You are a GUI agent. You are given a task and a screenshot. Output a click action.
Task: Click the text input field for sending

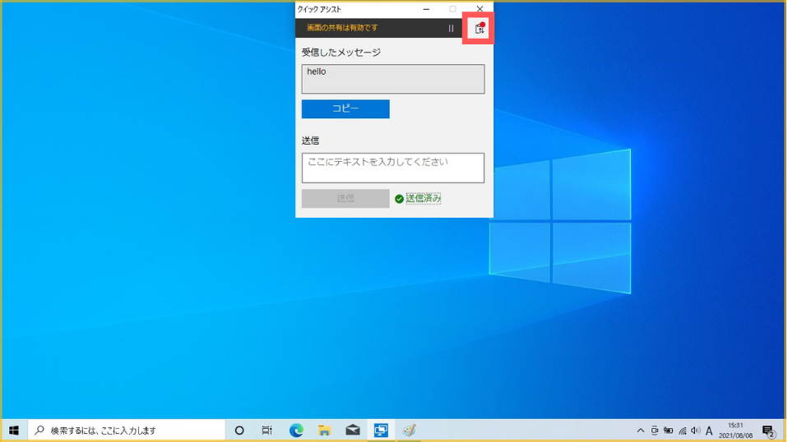click(x=393, y=168)
